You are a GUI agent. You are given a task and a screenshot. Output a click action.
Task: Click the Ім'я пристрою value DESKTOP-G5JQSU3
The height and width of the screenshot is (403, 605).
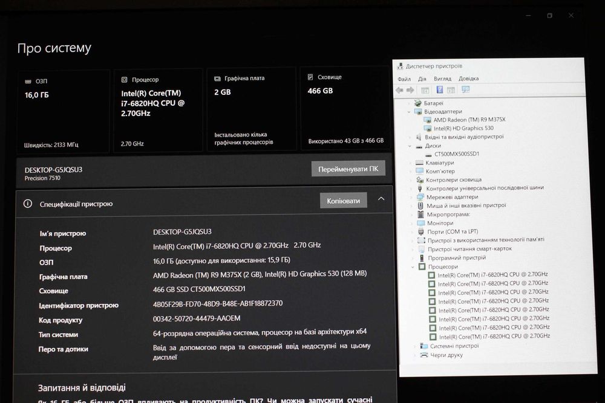(x=182, y=232)
